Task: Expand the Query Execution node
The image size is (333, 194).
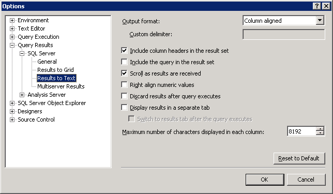Action: [x=12, y=37]
